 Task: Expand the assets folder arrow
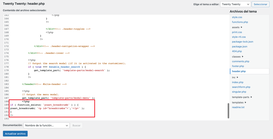click(242, 27)
